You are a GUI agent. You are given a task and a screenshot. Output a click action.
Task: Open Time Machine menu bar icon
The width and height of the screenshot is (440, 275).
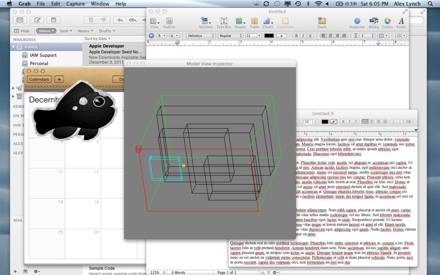pos(298,4)
